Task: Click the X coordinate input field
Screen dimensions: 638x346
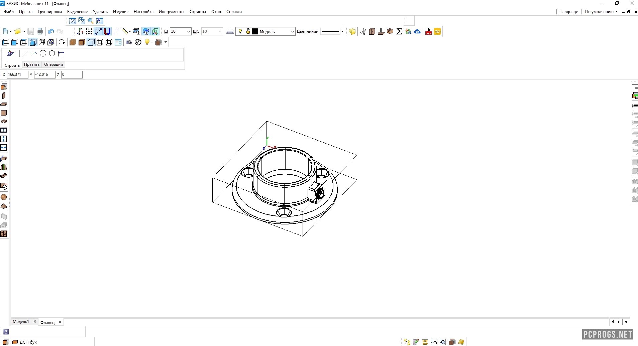Action: (17, 74)
